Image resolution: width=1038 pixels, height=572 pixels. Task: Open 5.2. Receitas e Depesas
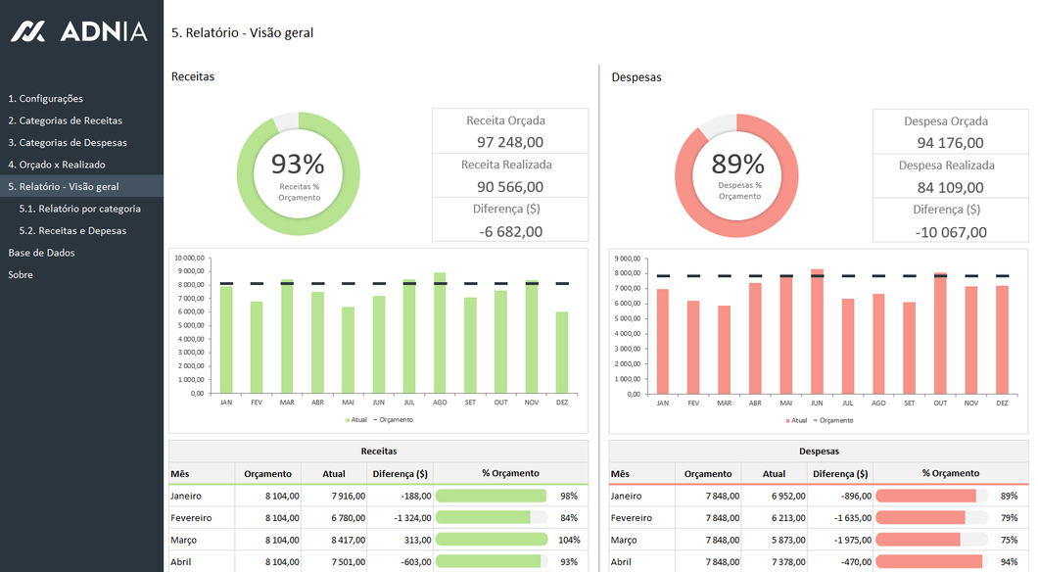(x=72, y=231)
